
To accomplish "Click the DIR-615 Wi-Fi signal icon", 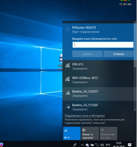I will coord(67,66).
